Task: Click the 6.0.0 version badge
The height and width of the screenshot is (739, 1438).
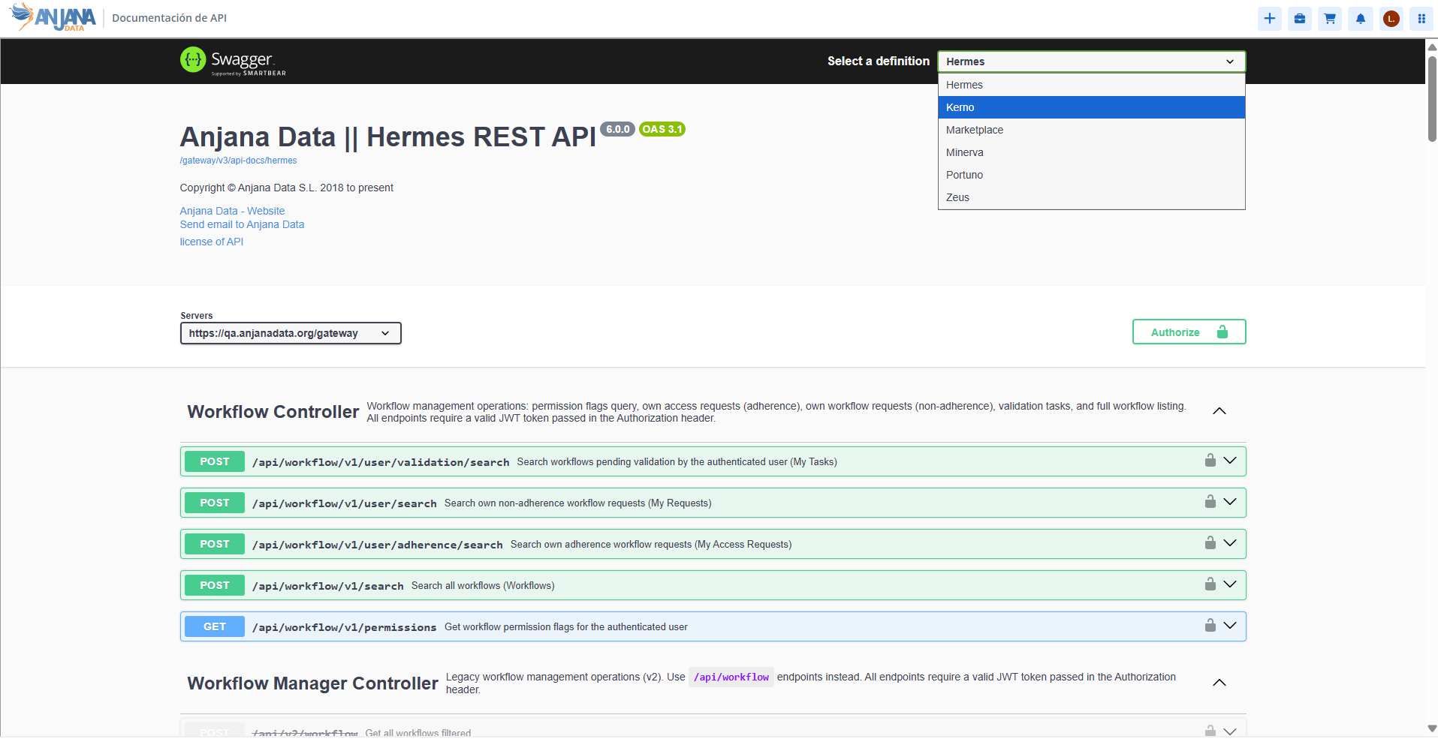Action: click(x=618, y=129)
